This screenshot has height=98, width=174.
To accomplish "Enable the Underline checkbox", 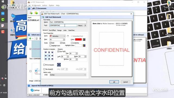I will 72,43.
